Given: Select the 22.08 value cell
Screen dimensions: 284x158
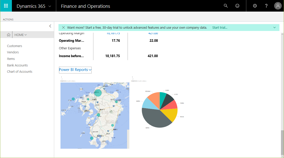Looking at the screenshot, I should [154, 41].
